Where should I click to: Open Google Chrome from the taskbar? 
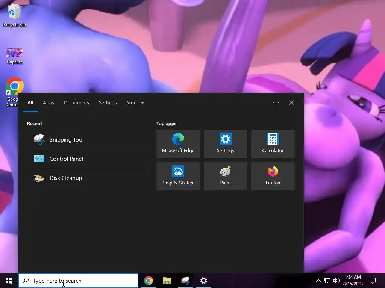click(x=148, y=280)
